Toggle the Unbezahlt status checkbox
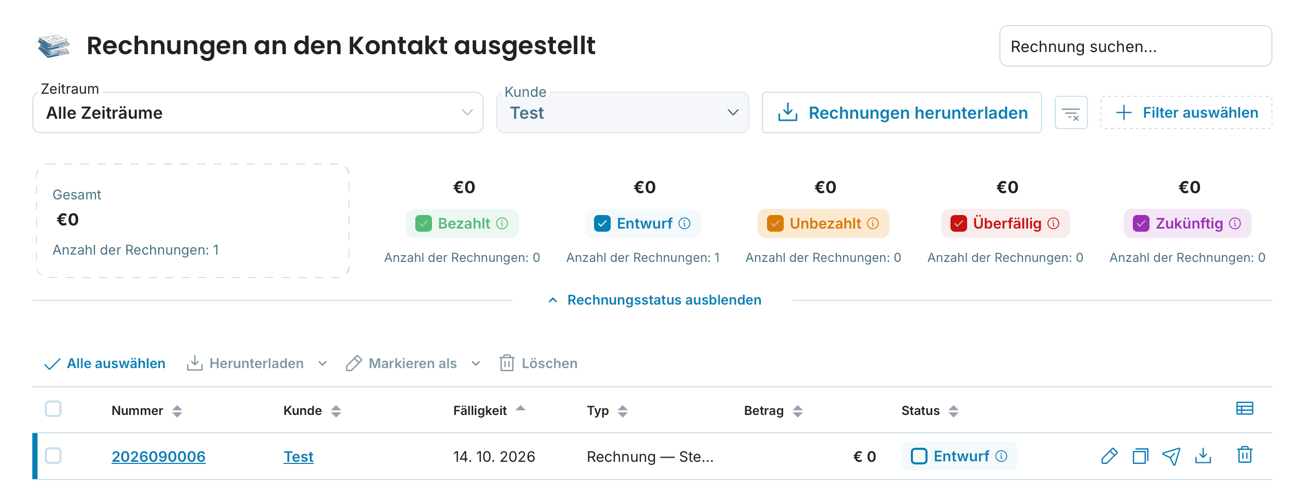The image size is (1310, 504). click(775, 223)
